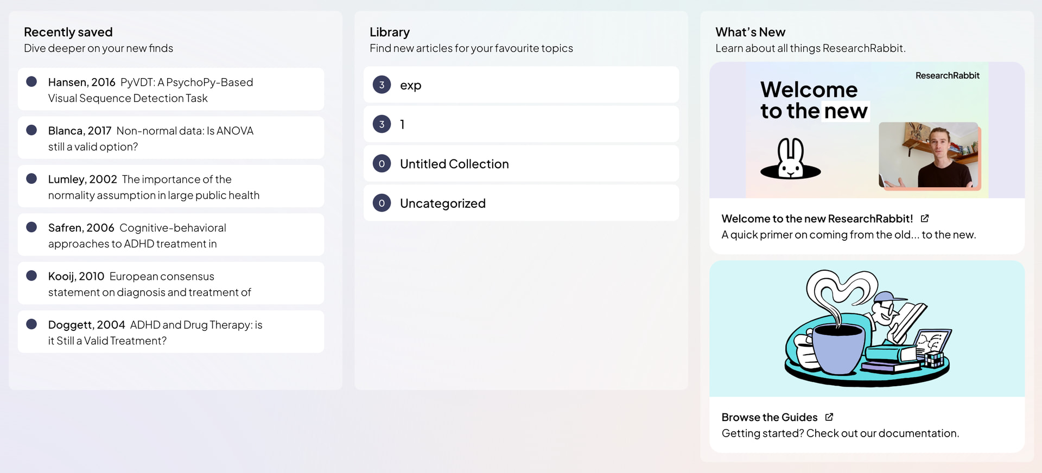Image resolution: width=1042 pixels, height=473 pixels.
Task: Click the zero badge on Uncategorized
Action: point(382,203)
